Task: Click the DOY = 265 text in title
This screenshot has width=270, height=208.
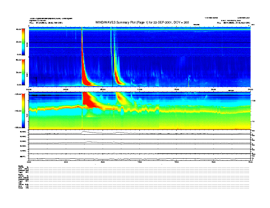Action: tap(181, 22)
